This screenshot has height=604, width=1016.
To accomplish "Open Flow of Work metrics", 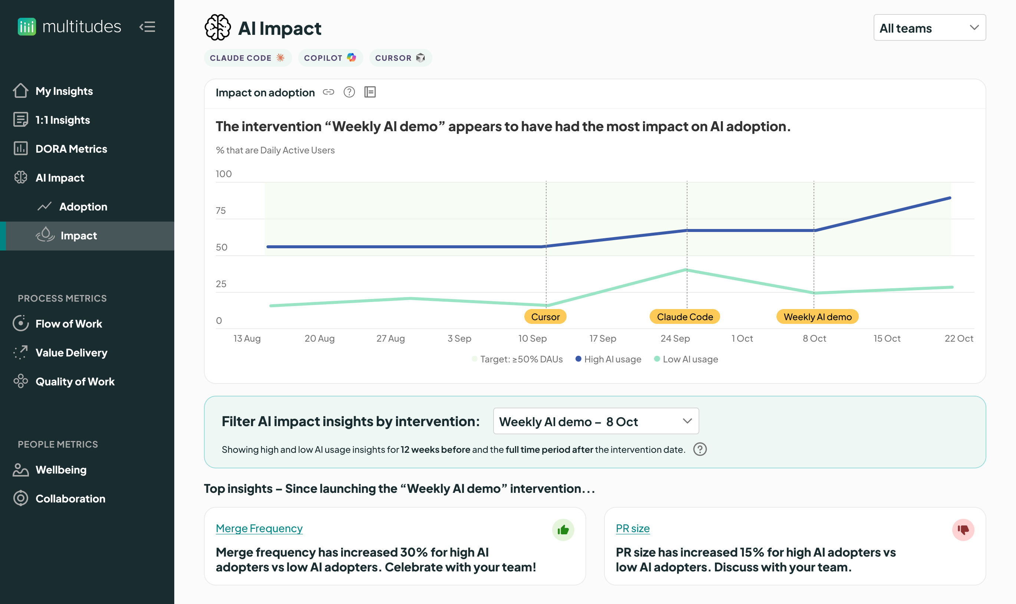I will [x=21, y=323].
